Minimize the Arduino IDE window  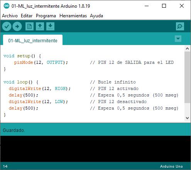147,6
